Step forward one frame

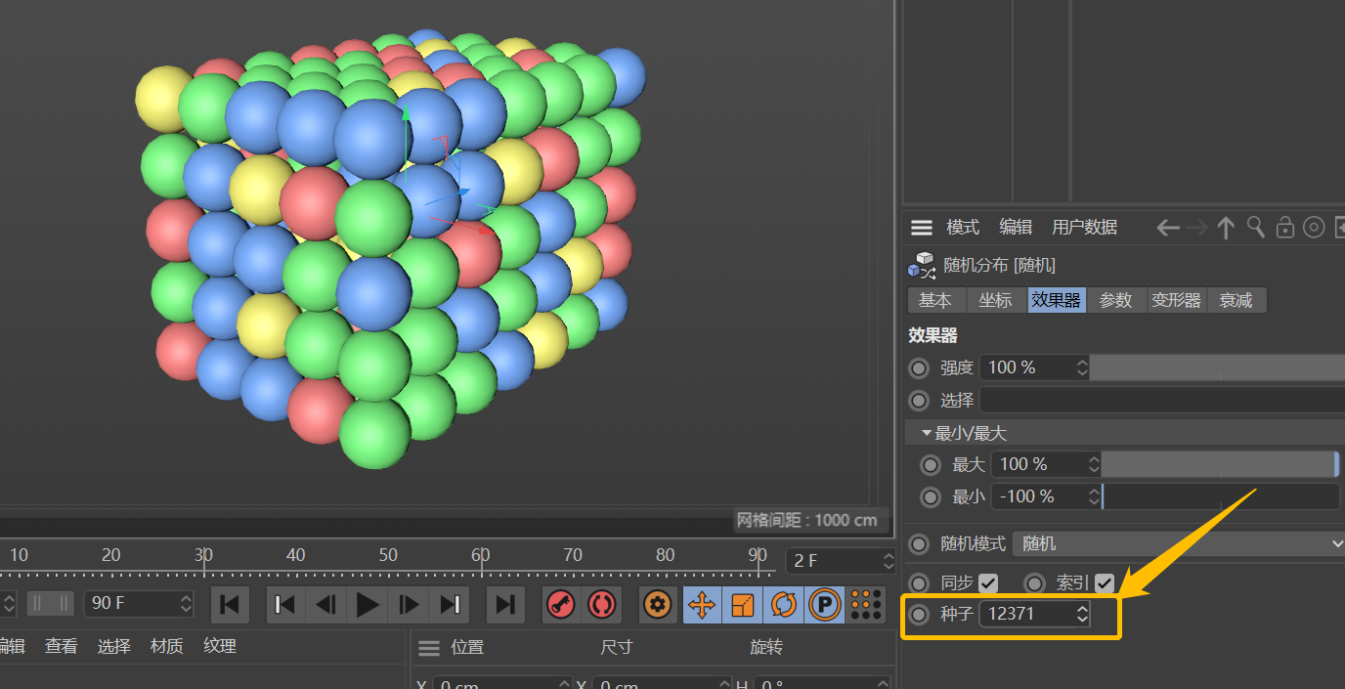pyautogui.click(x=409, y=604)
